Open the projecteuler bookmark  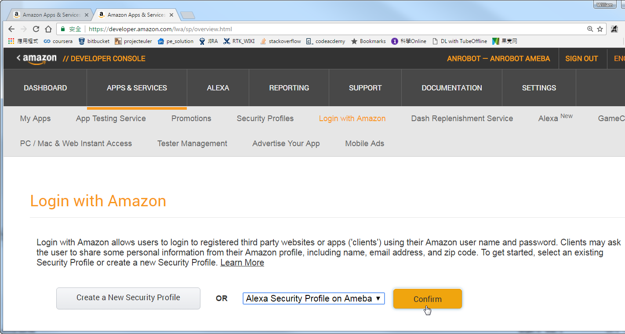(133, 41)
